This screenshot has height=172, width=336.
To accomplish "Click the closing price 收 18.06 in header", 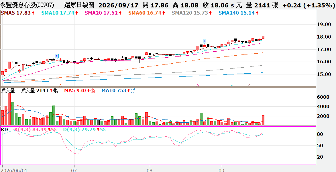I will 215,5.
